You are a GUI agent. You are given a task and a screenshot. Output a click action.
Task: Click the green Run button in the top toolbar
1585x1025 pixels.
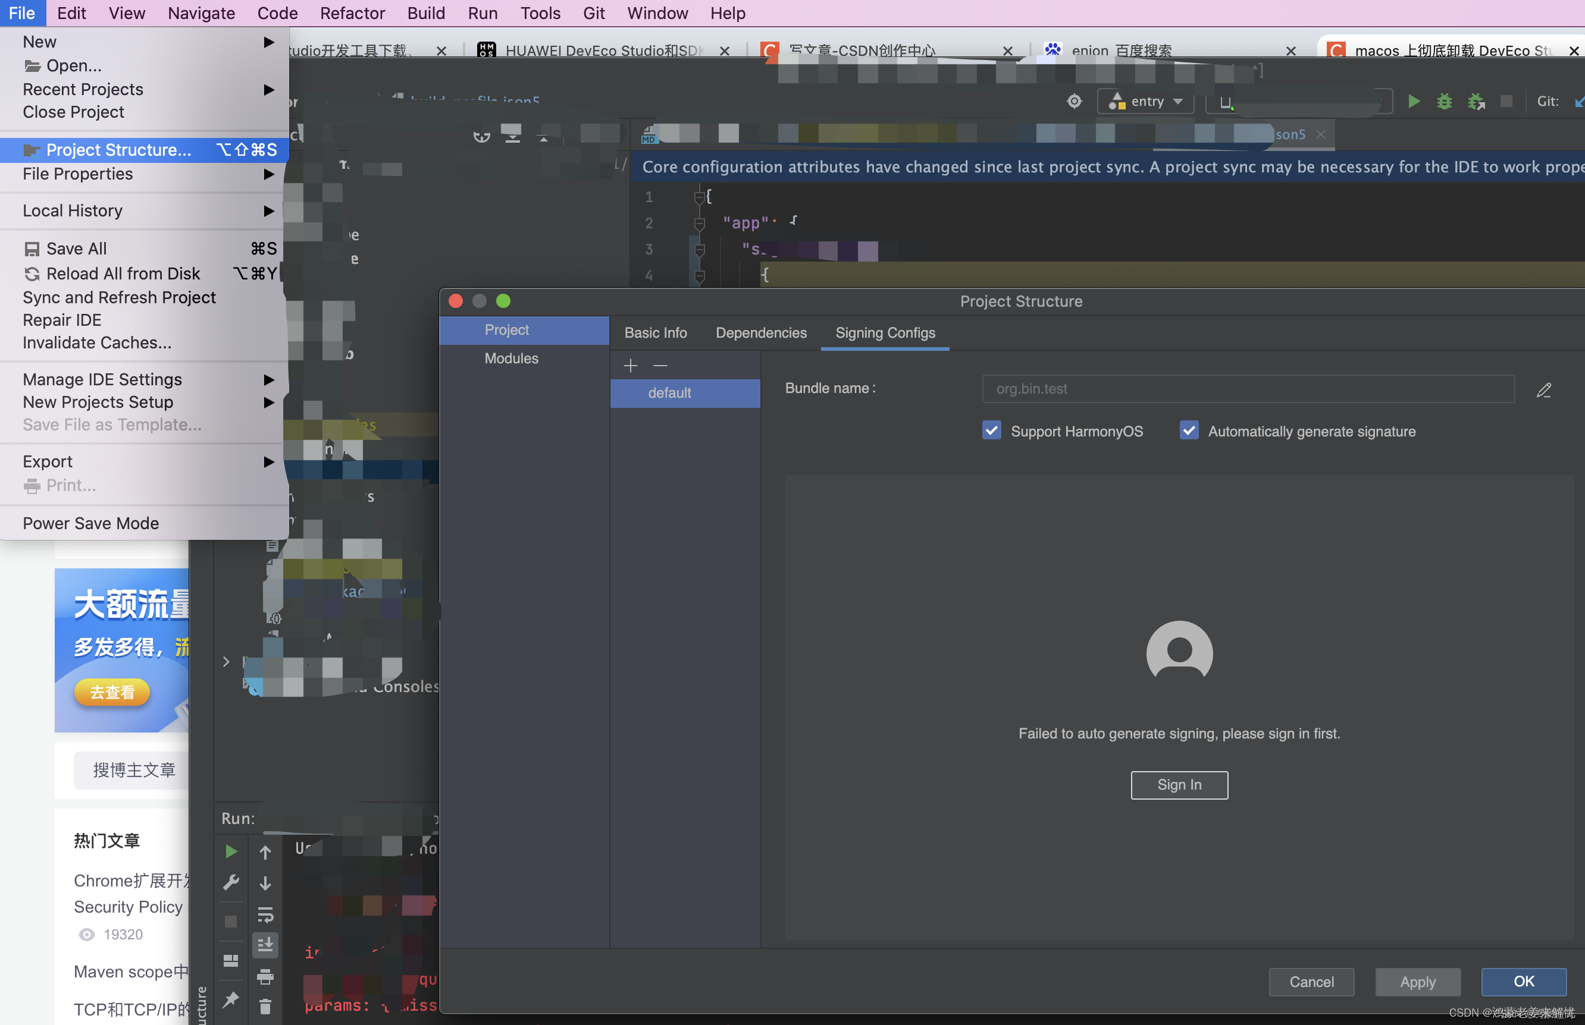click(x=1413, y=101)
